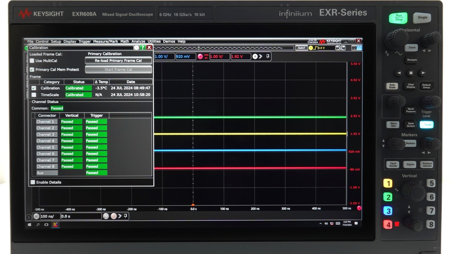Click the zoom magnifier icon in horizontal bar
Image resolution: width=452 pixels, height=254 pixels.
tap(106, 216)
